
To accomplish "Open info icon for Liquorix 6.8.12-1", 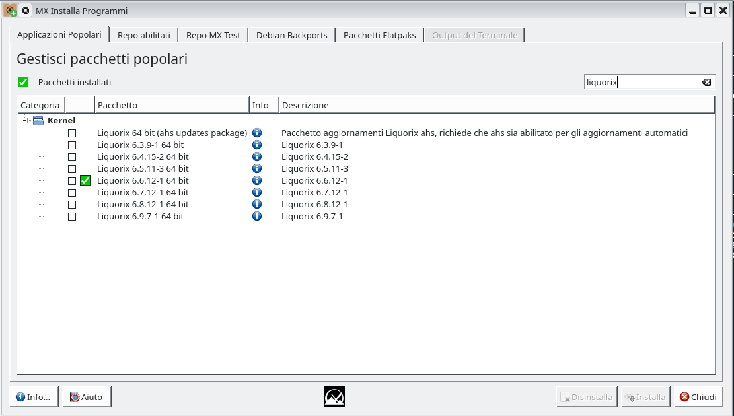I will click(x=257, y=205).
